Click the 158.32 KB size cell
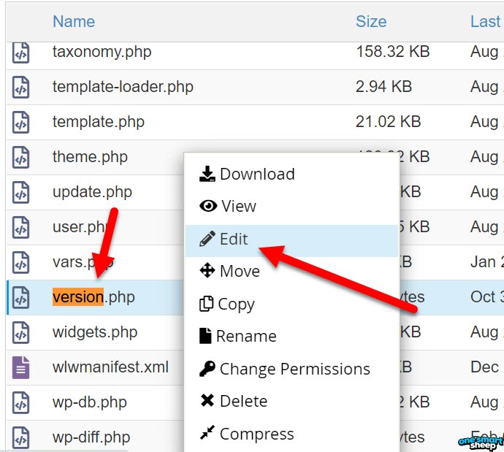This screenshot has width=504, height=452. (x=393, y=51)
